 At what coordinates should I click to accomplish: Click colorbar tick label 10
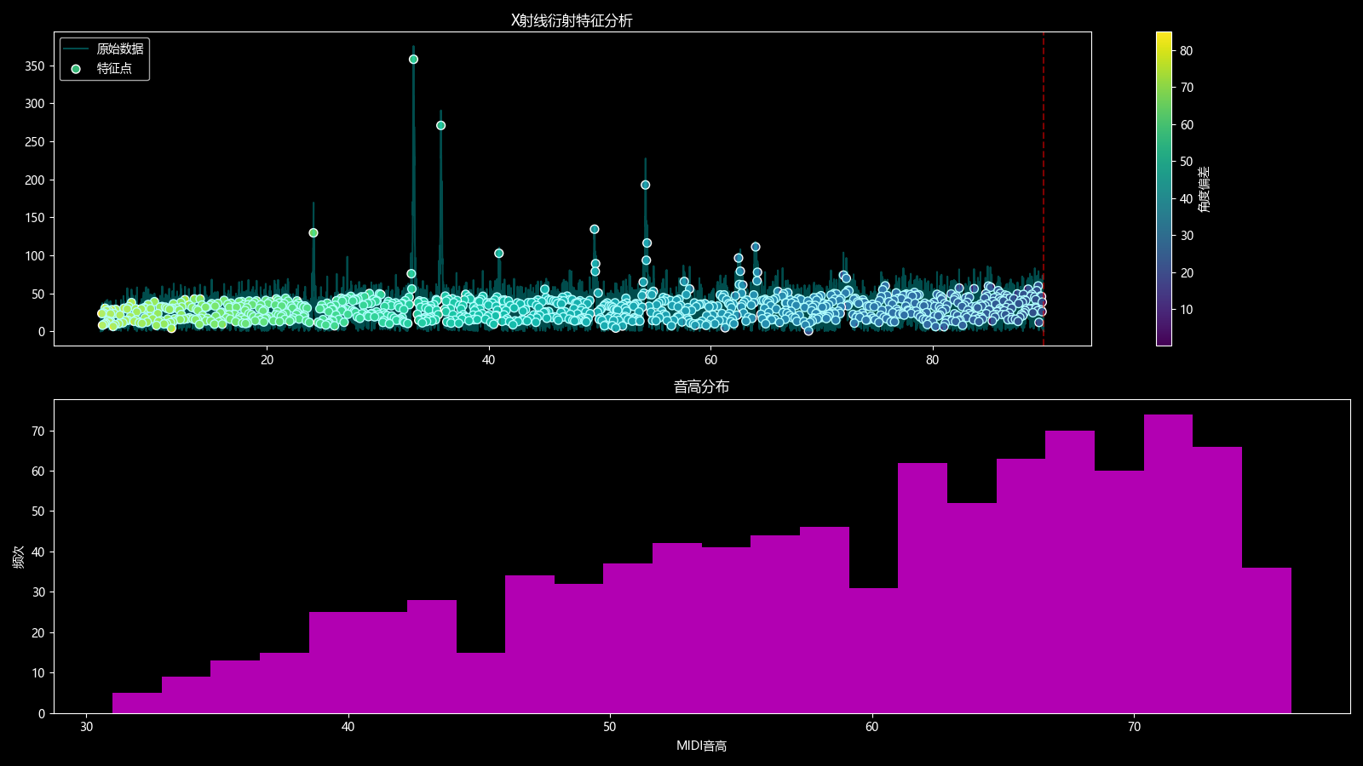pyautogui.click(x=1186, y=310)
